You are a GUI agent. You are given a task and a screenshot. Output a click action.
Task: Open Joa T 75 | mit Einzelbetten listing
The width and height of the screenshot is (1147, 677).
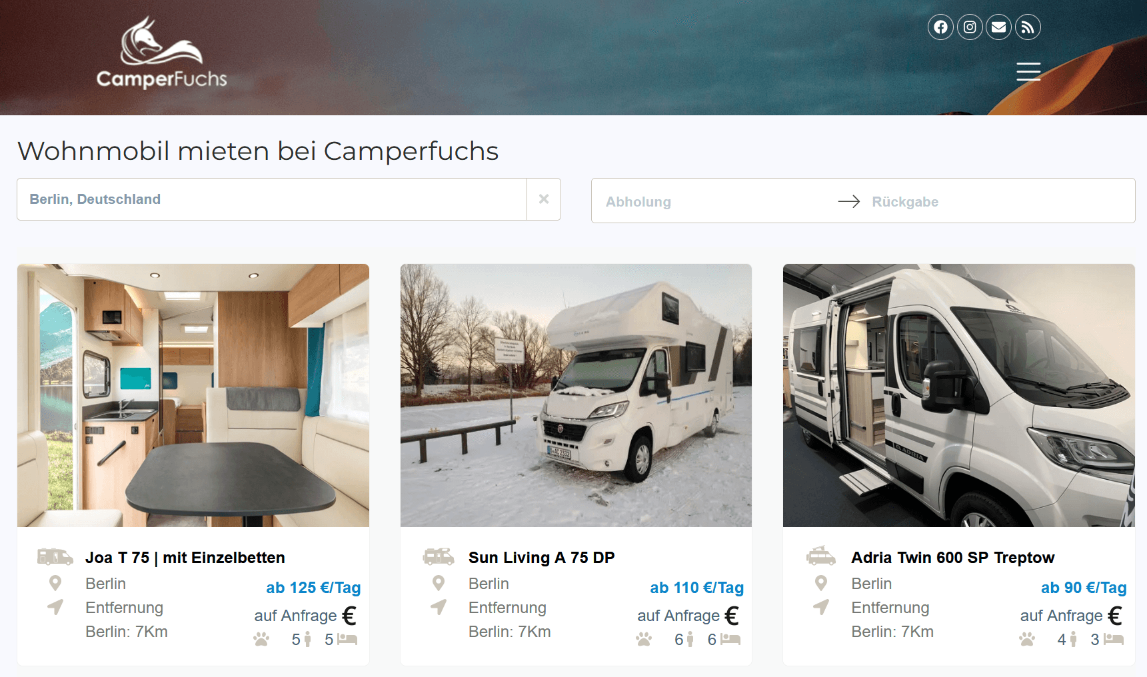[x=185, y=558]
